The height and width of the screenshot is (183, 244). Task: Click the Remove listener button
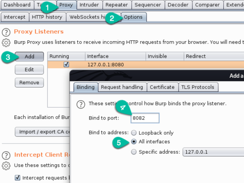tap(29, 82)
